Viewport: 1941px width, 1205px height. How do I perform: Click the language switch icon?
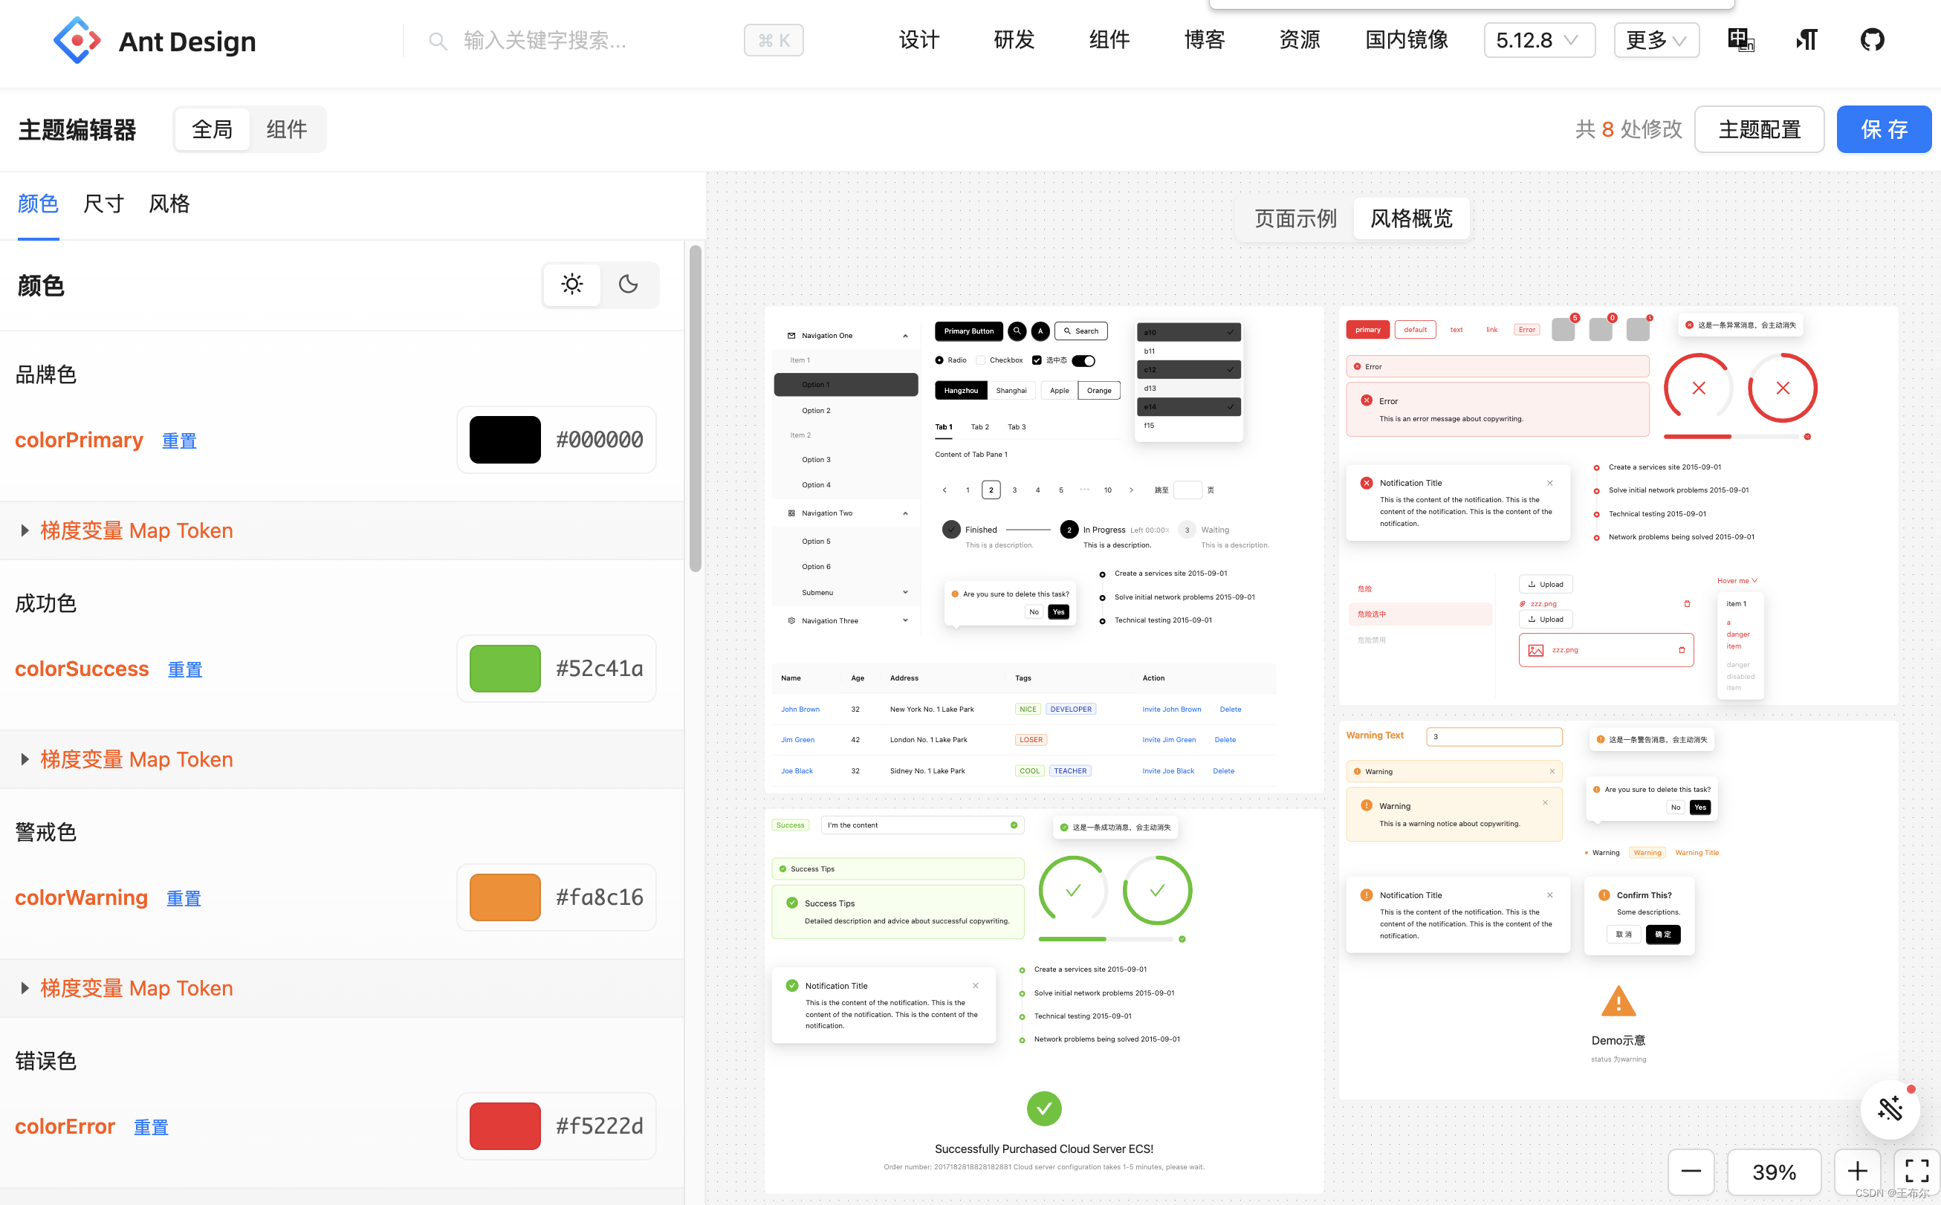[1740, 40]
